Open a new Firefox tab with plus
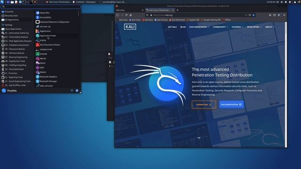301x169 pixels. tap(177, 10)
